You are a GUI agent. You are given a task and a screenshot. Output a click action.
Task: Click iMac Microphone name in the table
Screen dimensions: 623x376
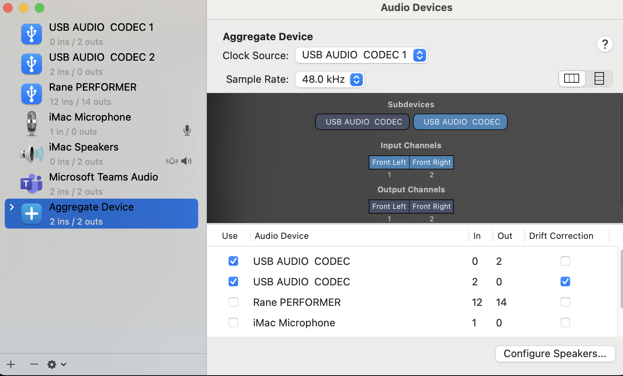pyautogui.click(x=294, y=323)
